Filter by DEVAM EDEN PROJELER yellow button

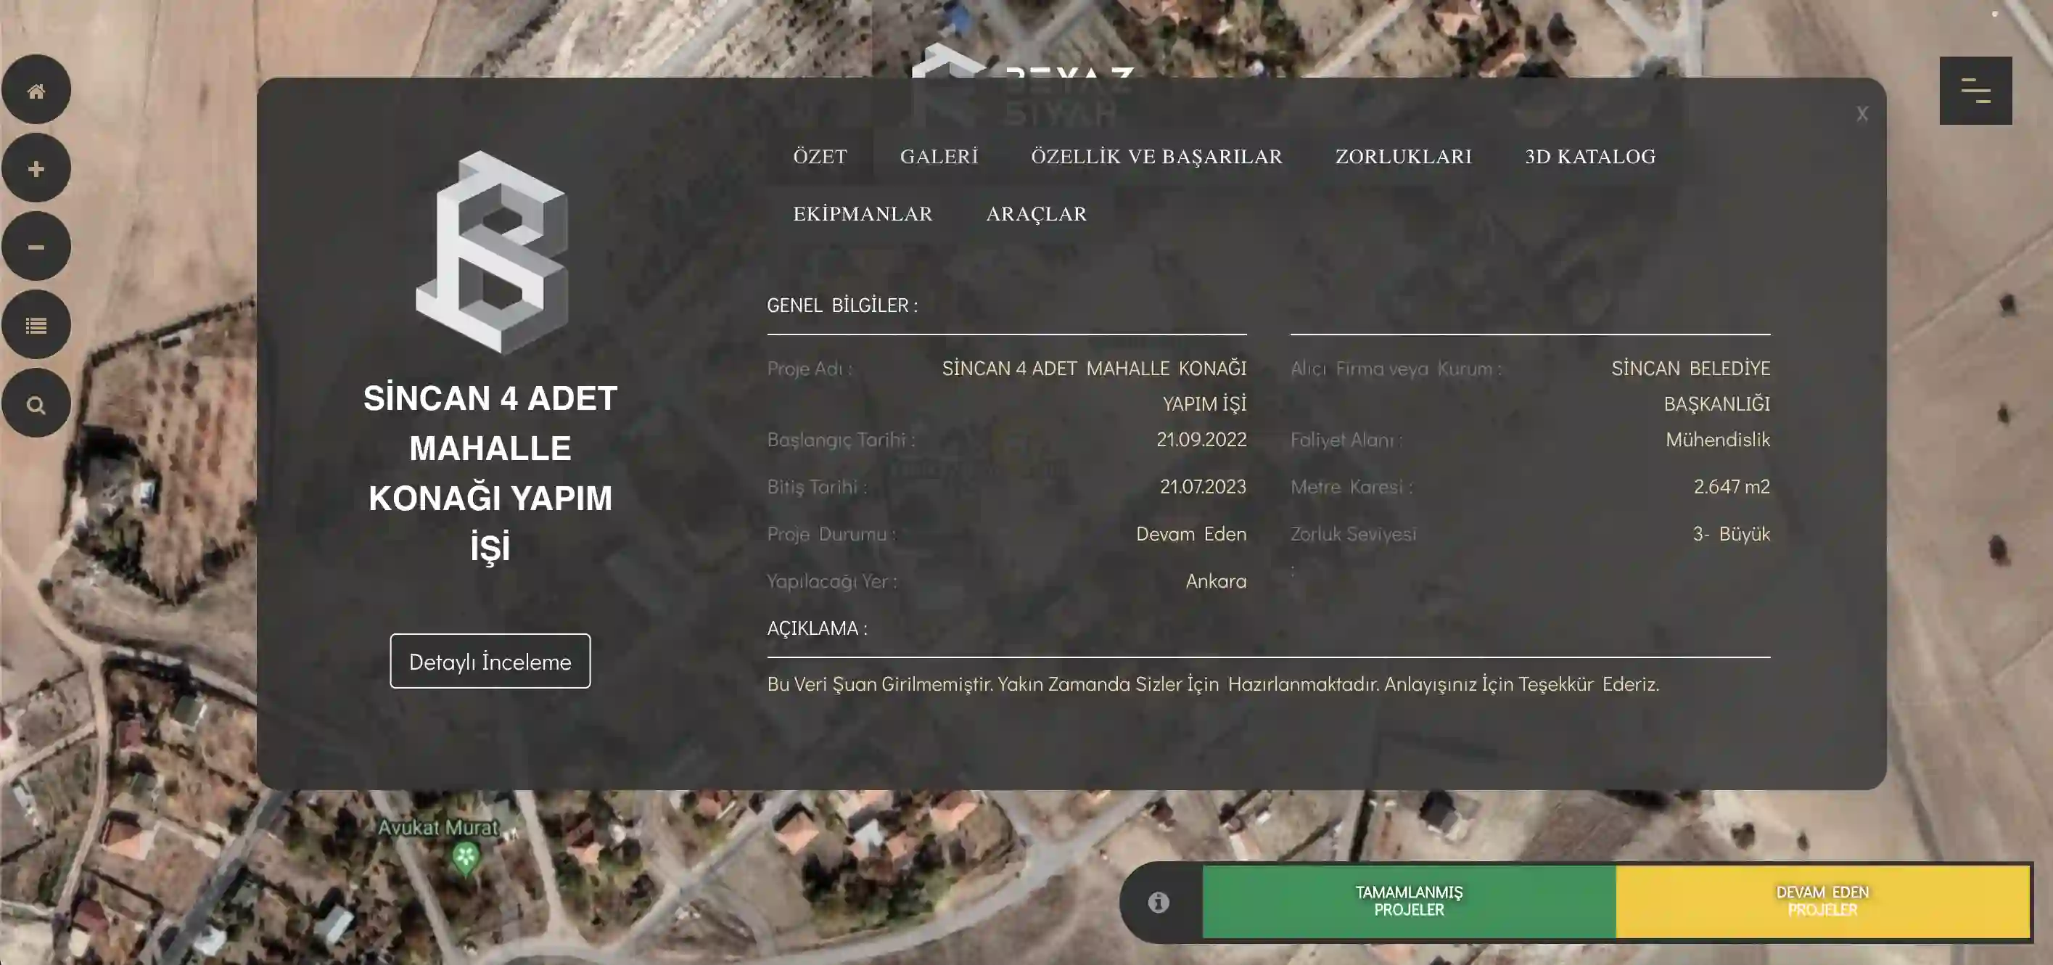tap(1822, 901)
